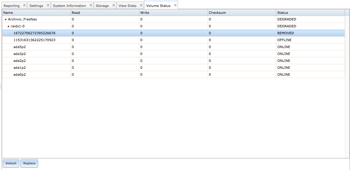Select disk 16722706272395226676
Image resolution: width=350 pixels, height=170 pixels.
tap(174, 33)
